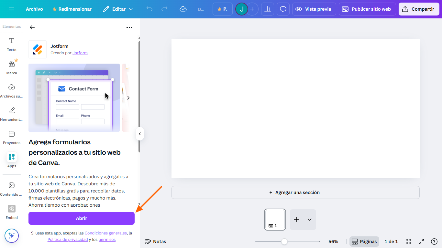
Task: Expand the add page options chevron
Action: click(x=310, y=220)
